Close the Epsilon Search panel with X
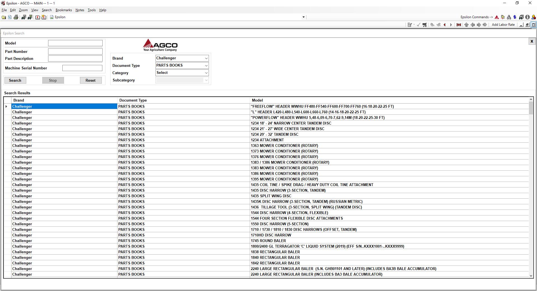 click(532, 41)
